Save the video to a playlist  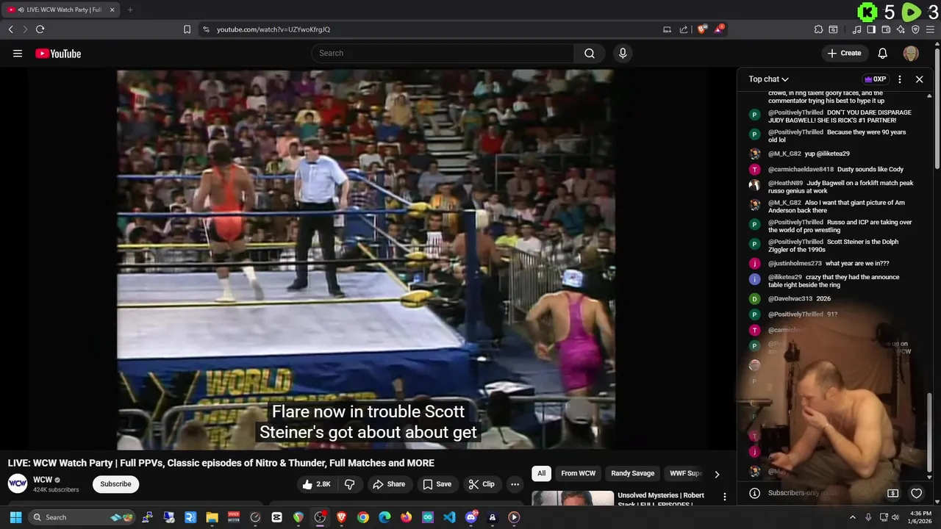pyautogui.click(x=437, y=484)
